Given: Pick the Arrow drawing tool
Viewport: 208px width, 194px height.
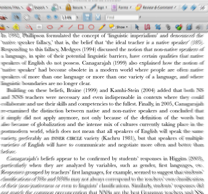Looking at the screenshot, I should coord(60,27).
